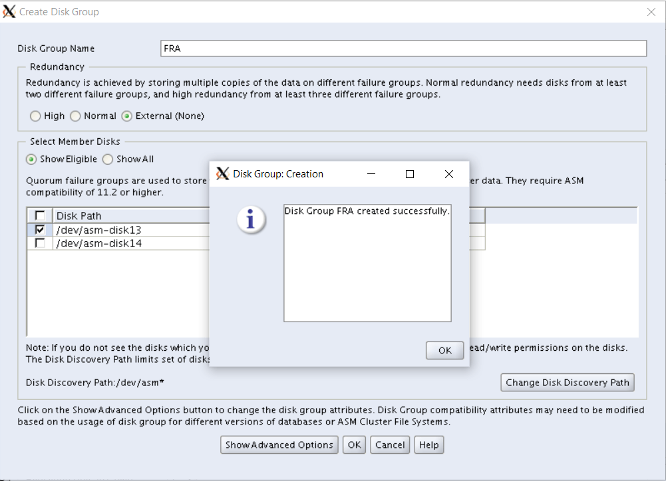The image size is (666, 481).
Task: Open Show Advanced Options
Action: [279, 445]
